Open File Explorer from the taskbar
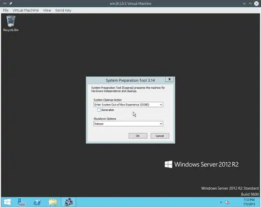This screenshot has height=208, width=261. coord(53,202)
